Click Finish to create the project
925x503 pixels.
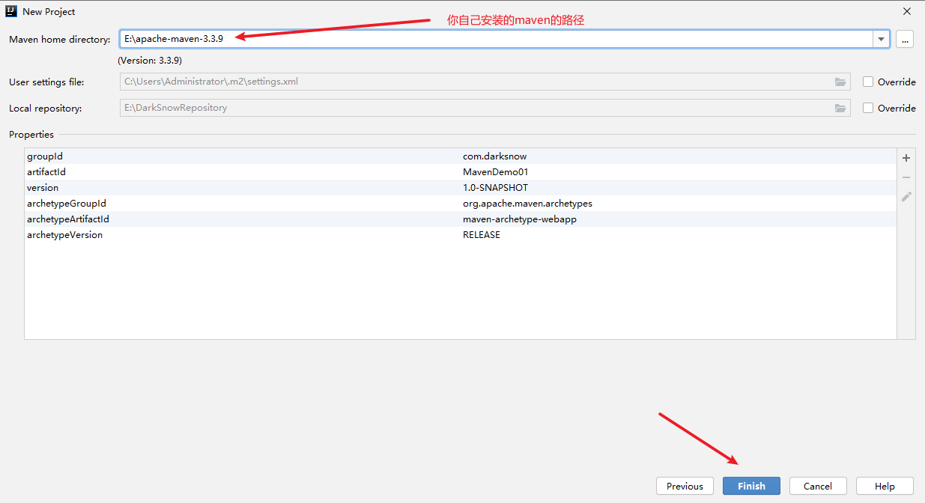click(x=751, y=486)
